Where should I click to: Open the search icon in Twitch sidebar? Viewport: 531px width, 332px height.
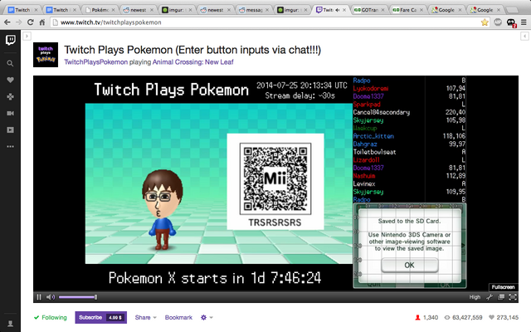tap(10, 63)
